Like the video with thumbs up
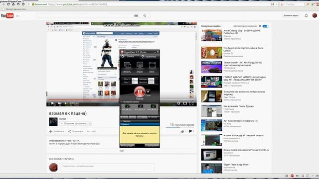This screenshot has width=319, height=179. (183, 131)
